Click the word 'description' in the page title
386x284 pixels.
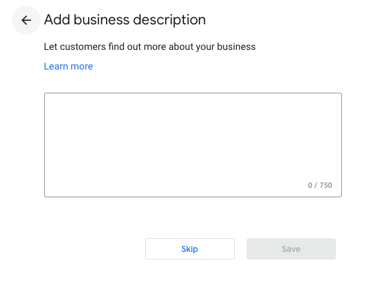[169, 20]
